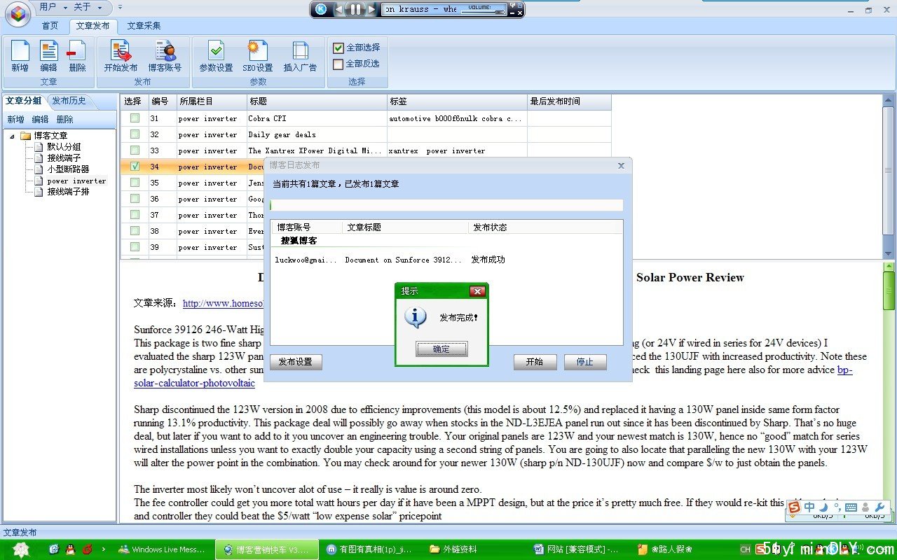
Task: Select the 文章分组 panel tab
Action: [24, 101]
